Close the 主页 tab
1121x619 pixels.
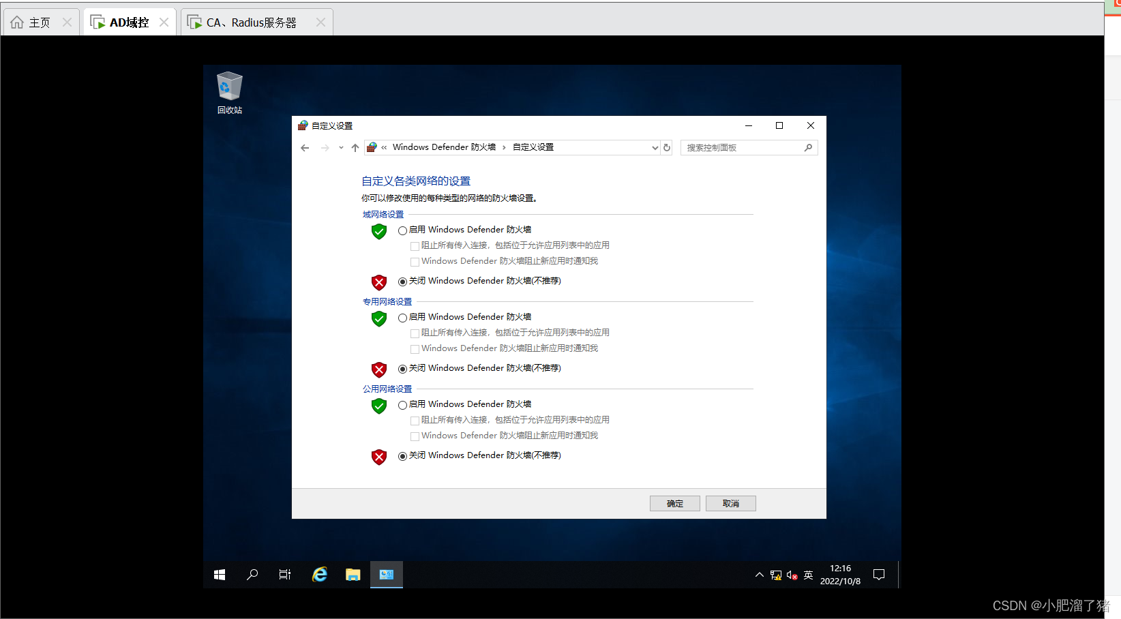click(67, 22)
